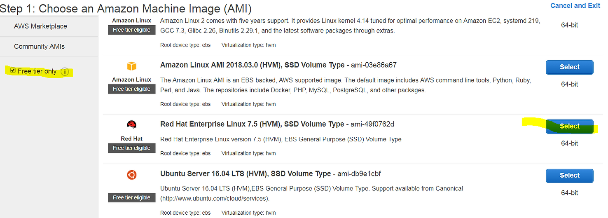608x218 pixels.
Task: Click Ubuntu's Free tier eligible badge
Action: tap(132, 198)
